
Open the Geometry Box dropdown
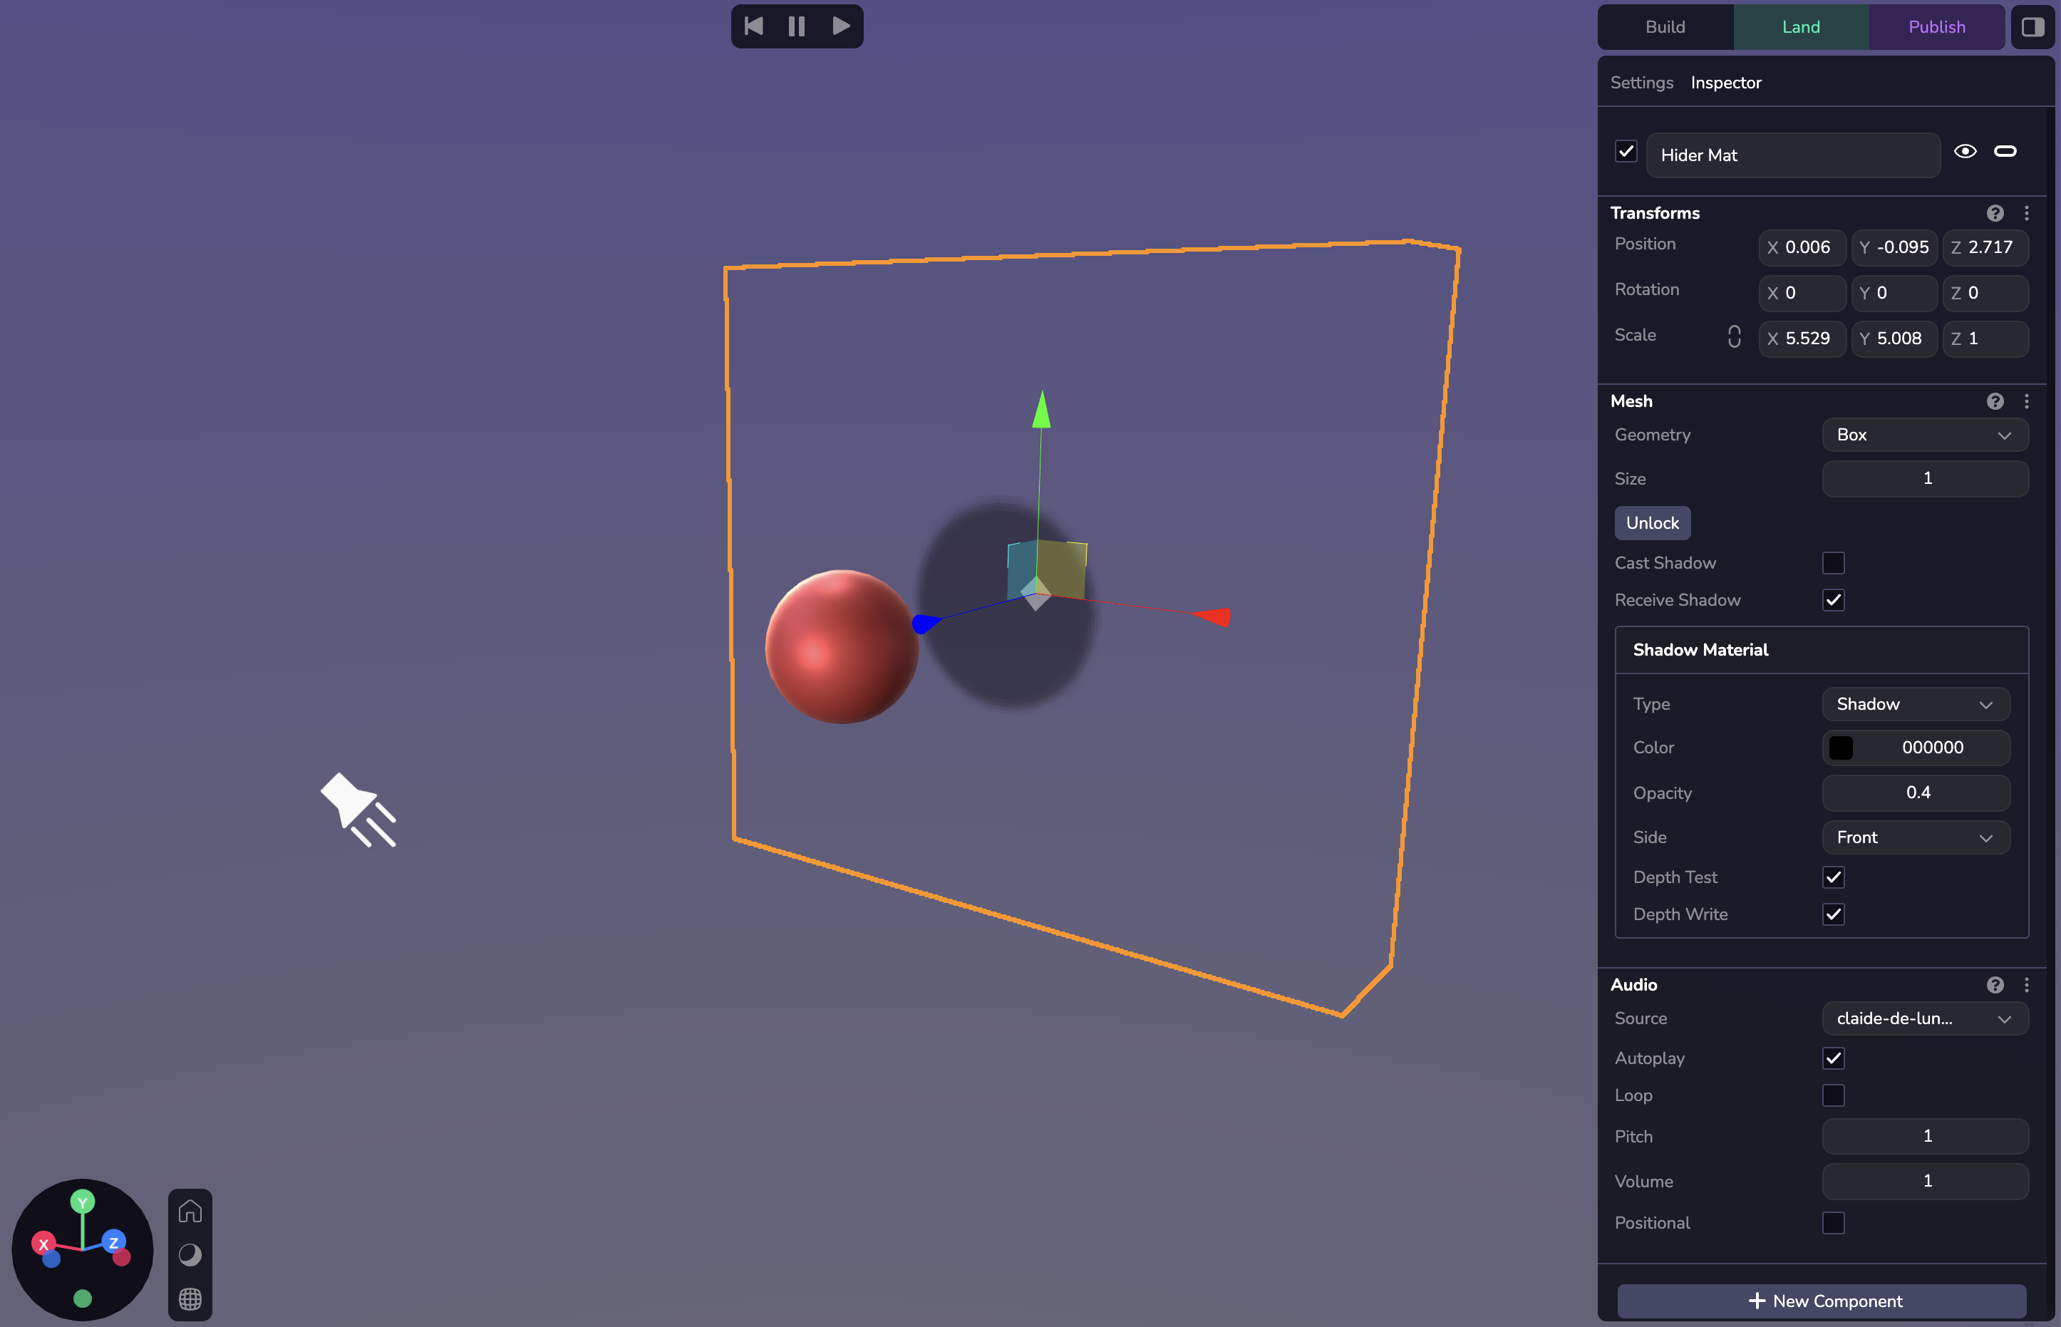pos(1924,435)
